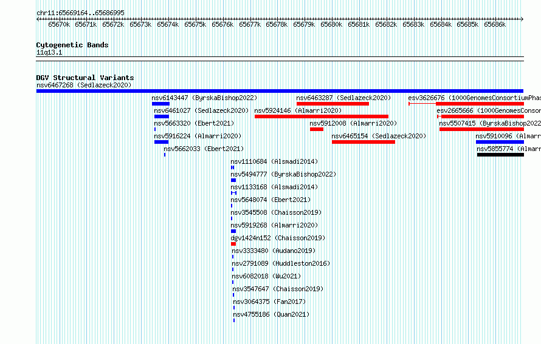The height and width of the screenshot is (344, 541).
Task: Open nsv6461027 (Sedlazeck2020) label
Action: tap(201, 110)
